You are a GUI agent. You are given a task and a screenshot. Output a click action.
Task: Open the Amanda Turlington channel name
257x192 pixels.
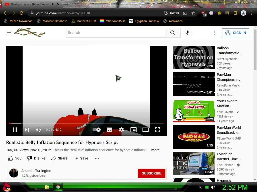(36, 171)
